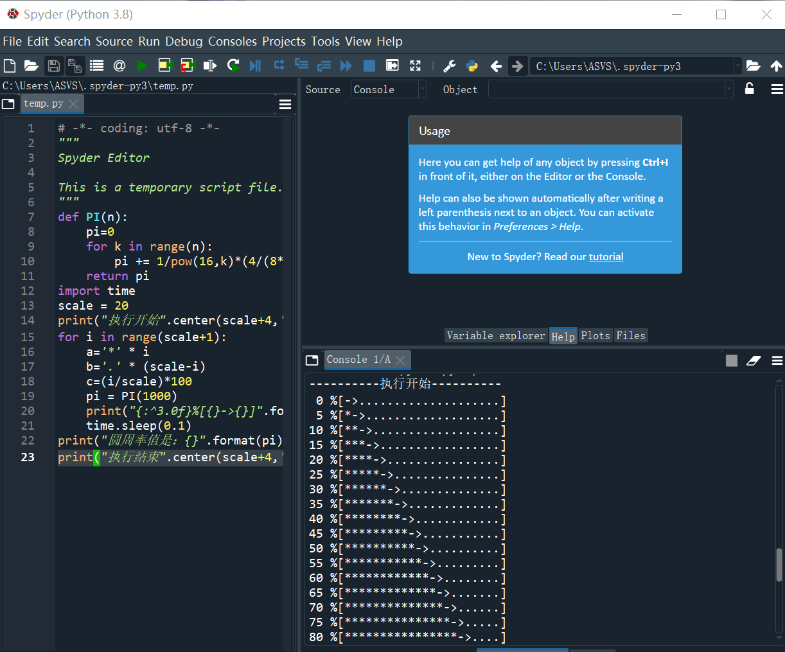Open the Search menu
Screen dimensions: 785x652
(x=72, y=41)
